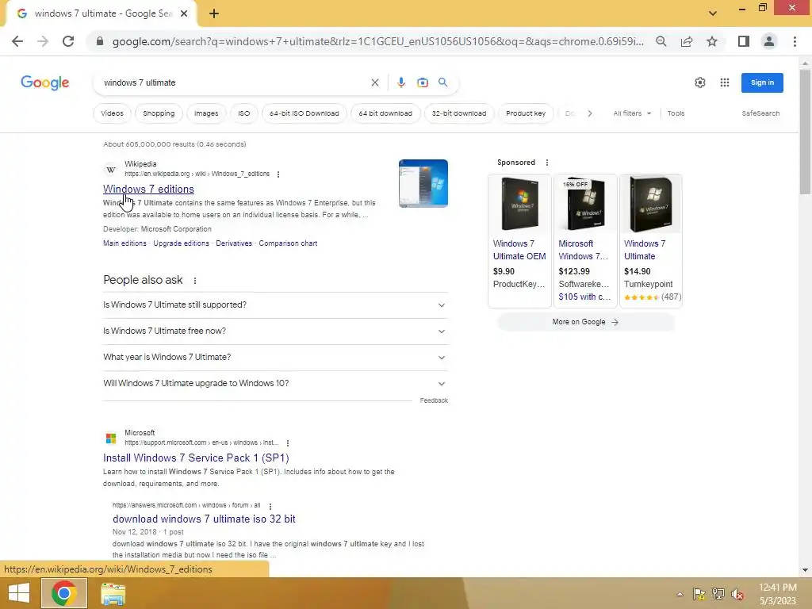Open the Main editions sitelink

tap(124, 243)
